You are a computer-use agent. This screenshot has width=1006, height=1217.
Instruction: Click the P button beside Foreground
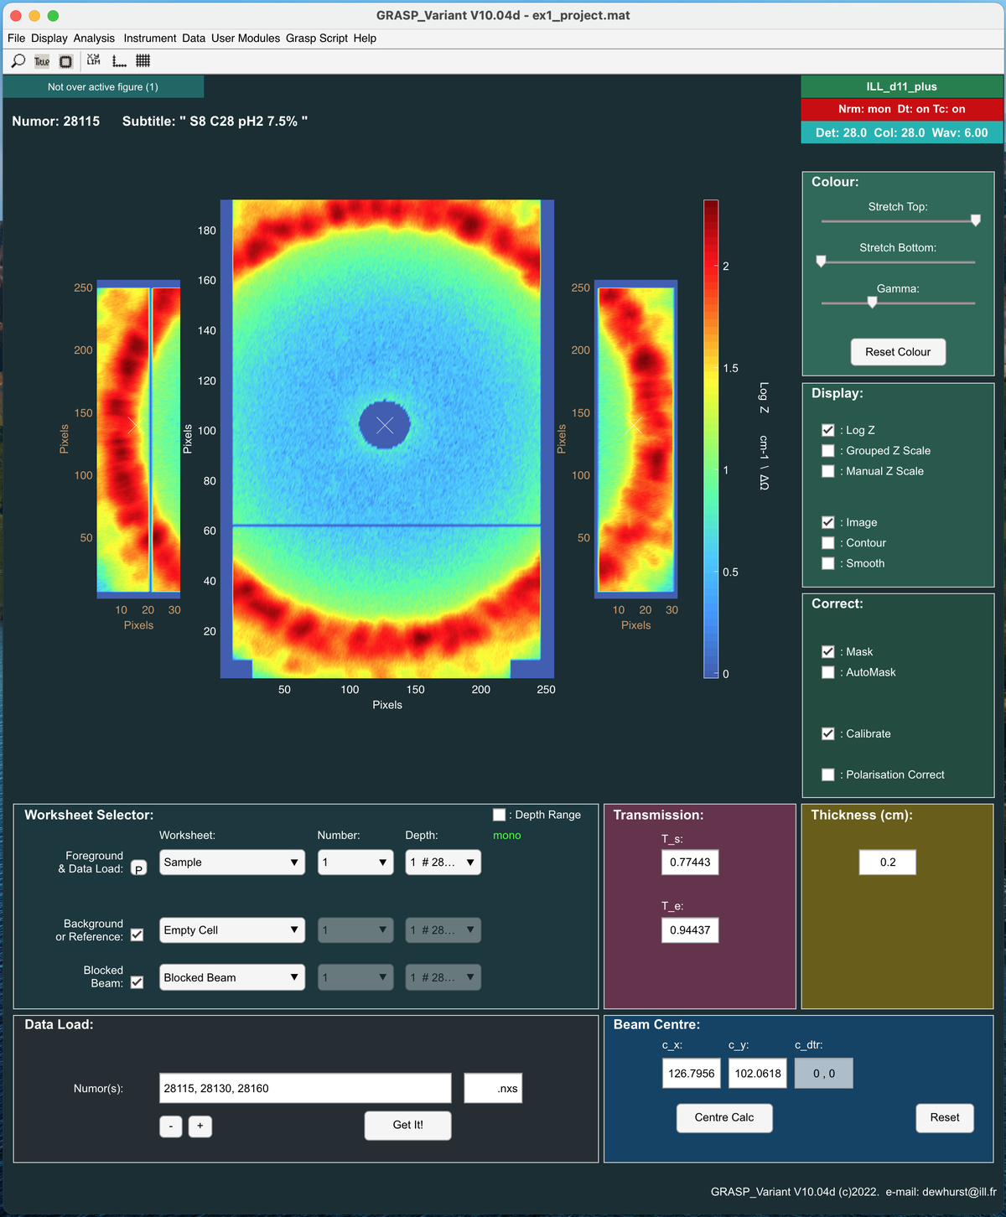click(139, 868)
